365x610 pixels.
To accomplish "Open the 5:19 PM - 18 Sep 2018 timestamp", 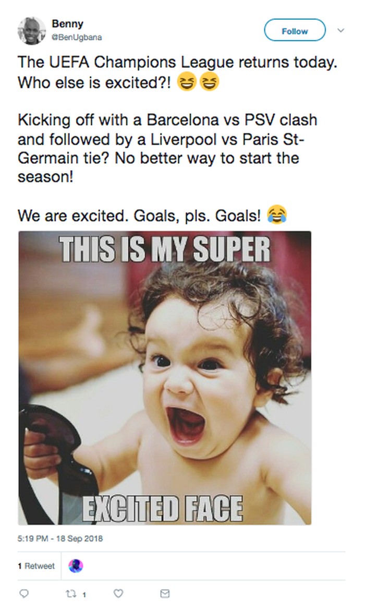I will pos(60,539).
